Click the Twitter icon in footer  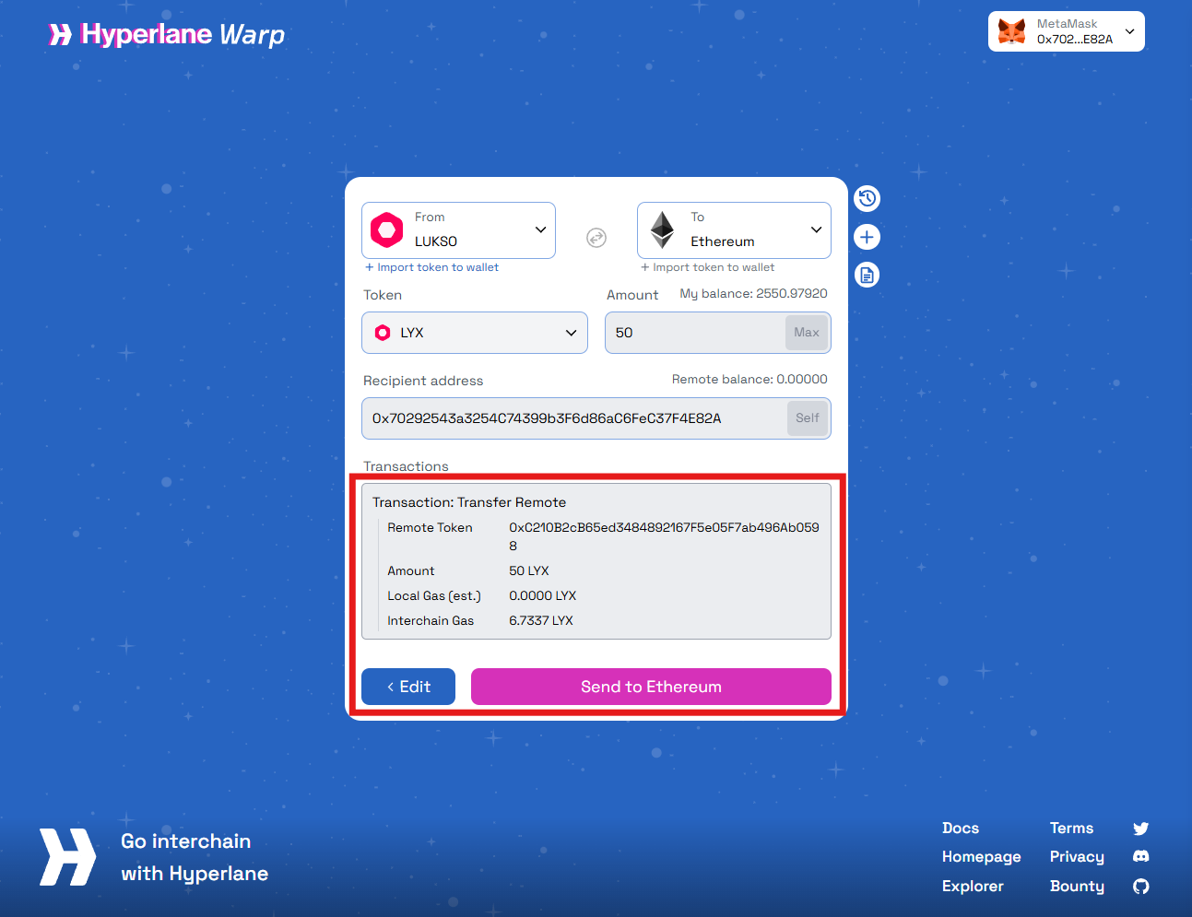pos(1140,829)
